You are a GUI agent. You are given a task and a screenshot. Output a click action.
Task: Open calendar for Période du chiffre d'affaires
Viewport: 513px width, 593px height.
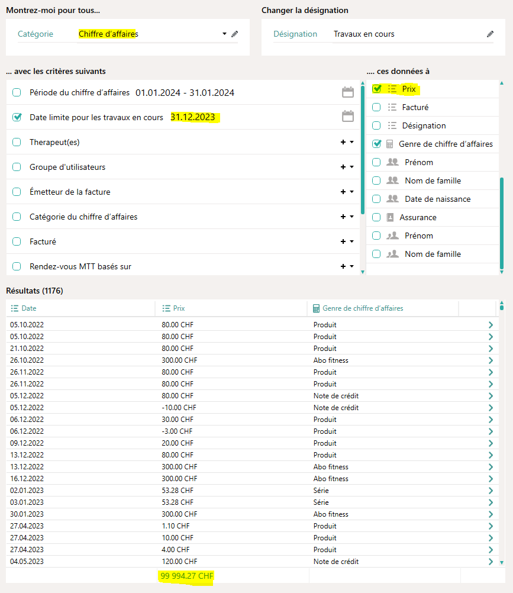pos(348,92)
